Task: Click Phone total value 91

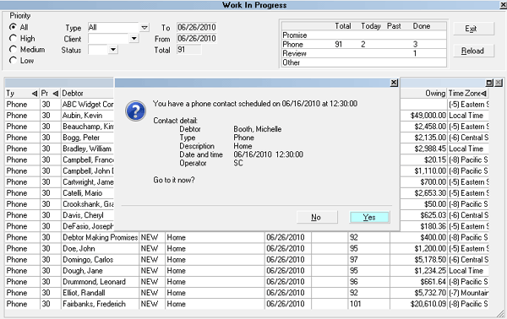Action: tap(339, 44)
